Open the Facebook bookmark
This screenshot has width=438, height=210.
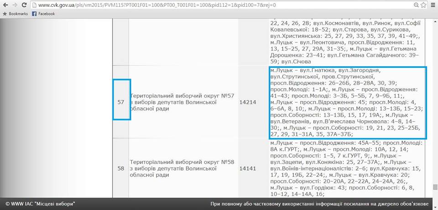click(44, 14)
